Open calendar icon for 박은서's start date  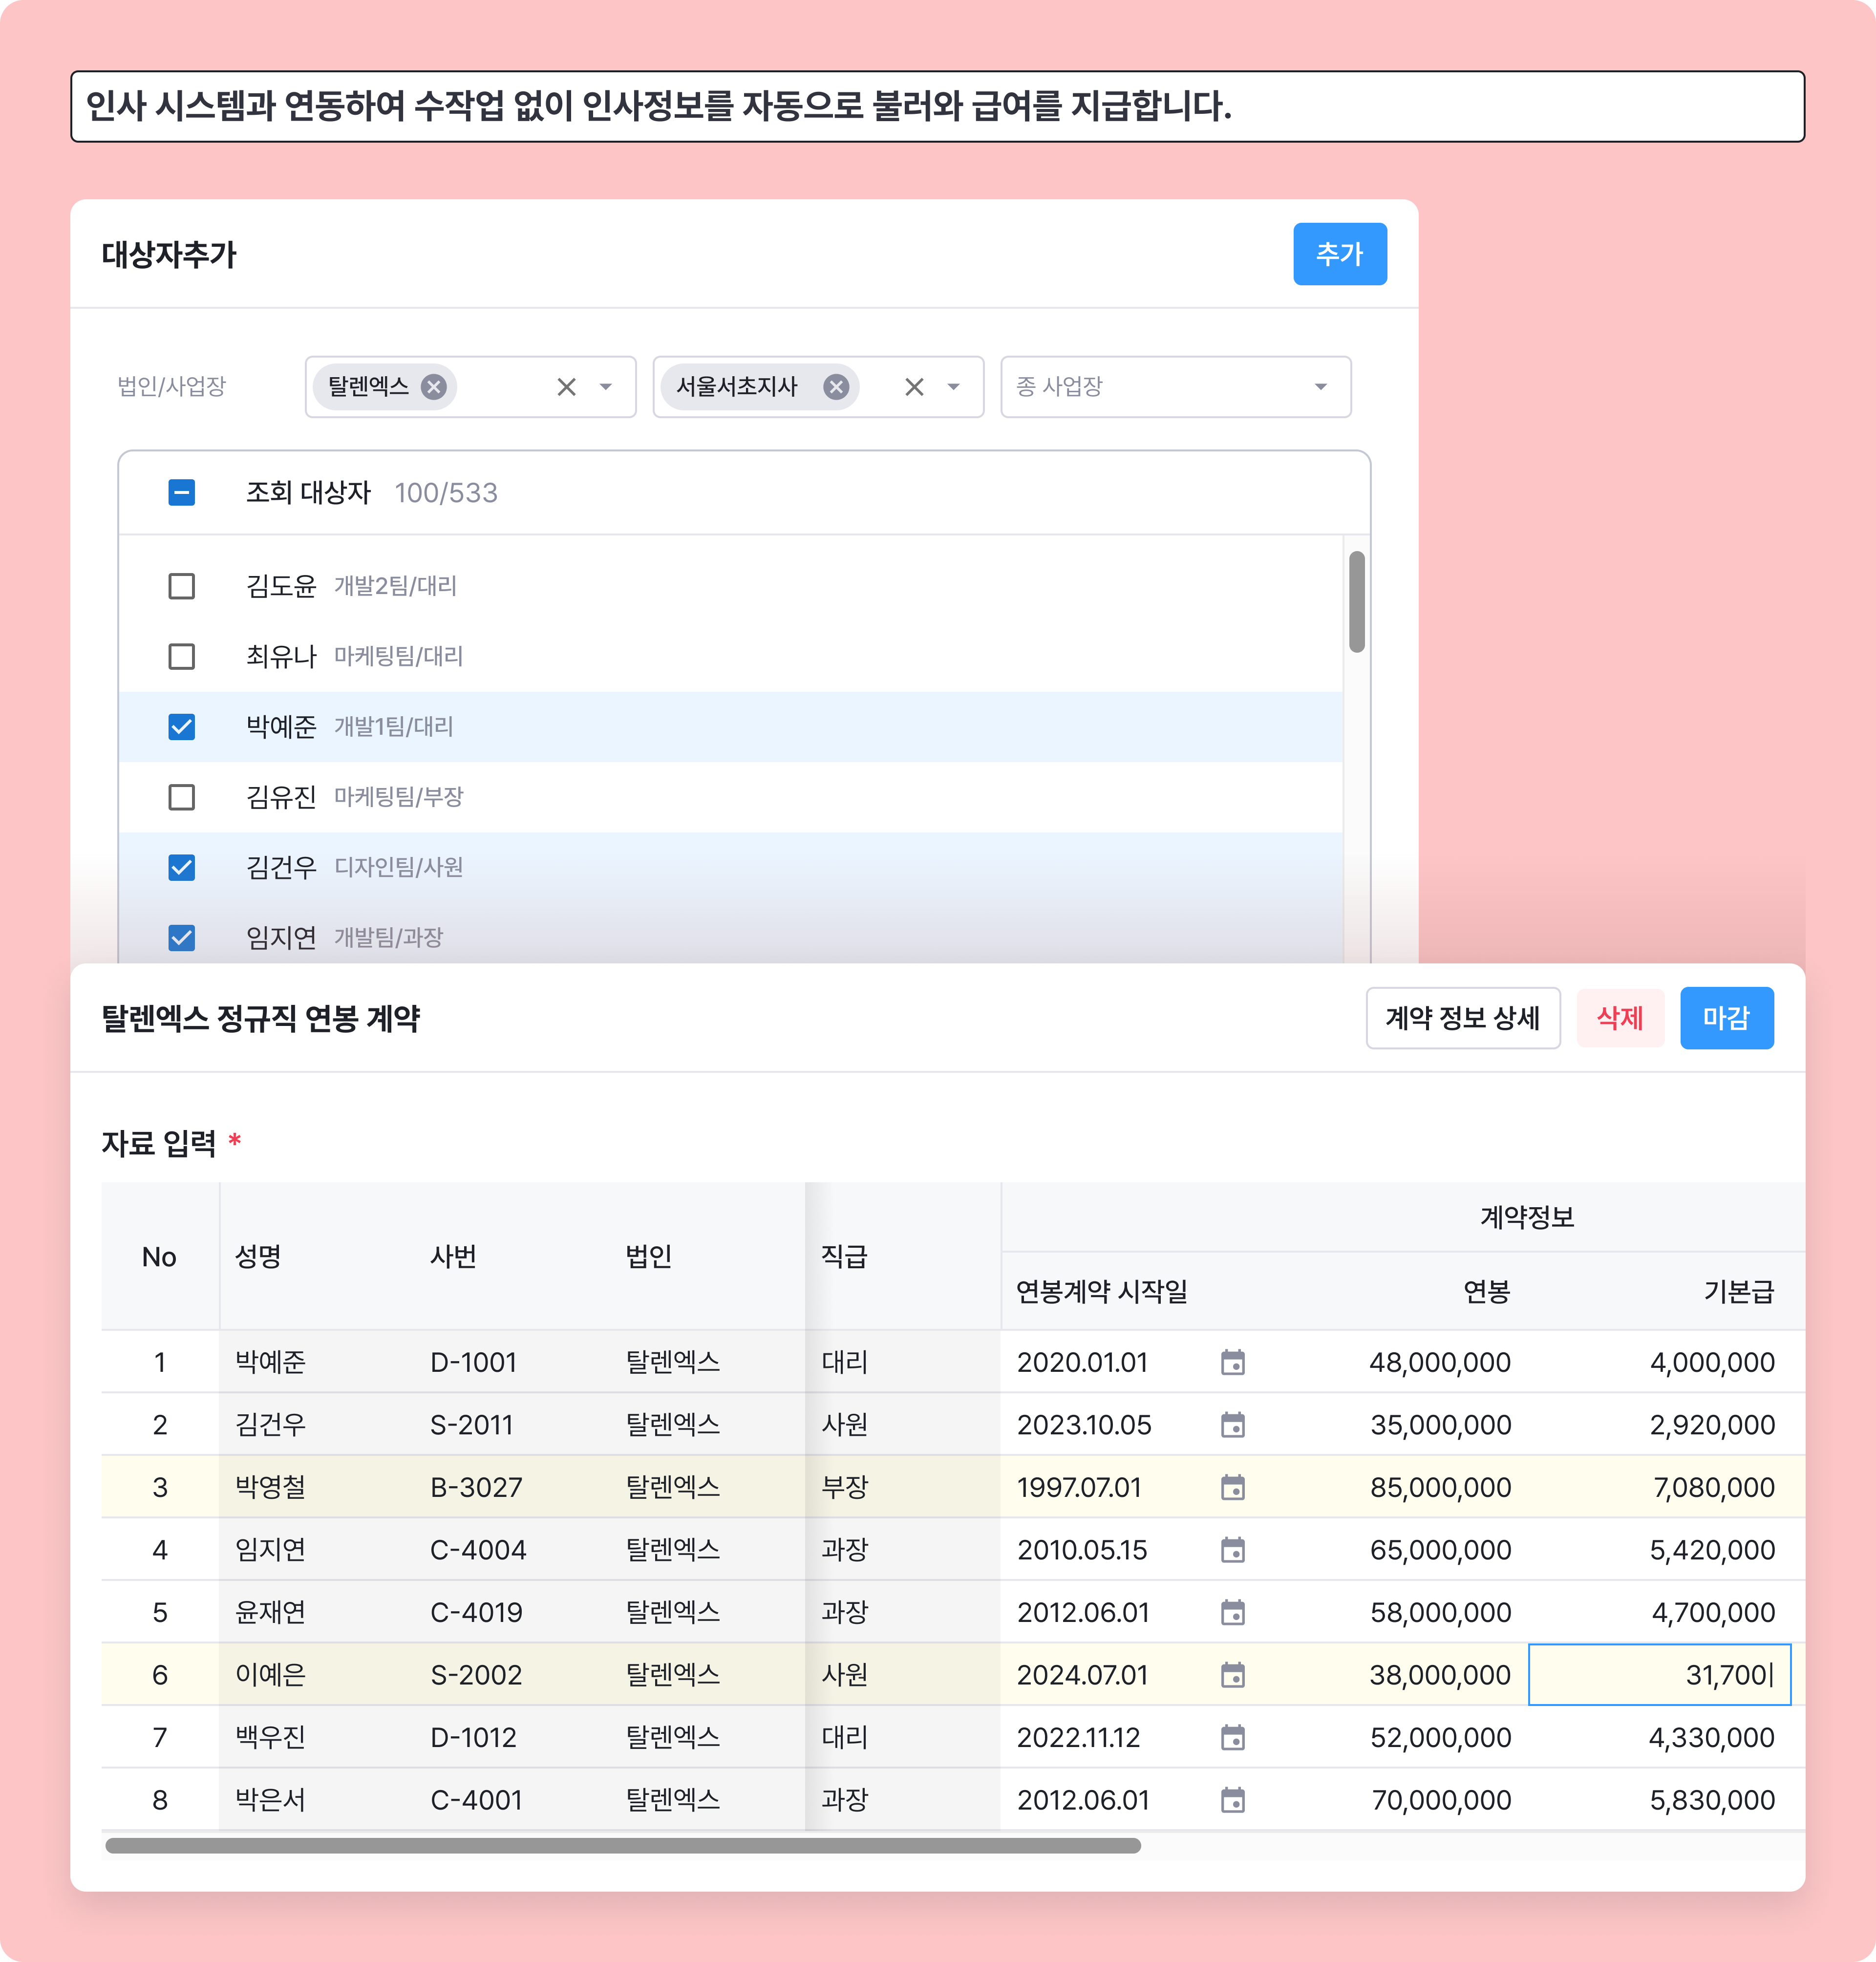(x=1233, y=1800)
